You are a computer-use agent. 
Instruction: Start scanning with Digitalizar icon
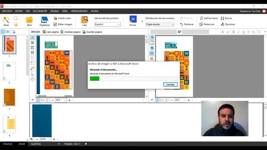45,21
